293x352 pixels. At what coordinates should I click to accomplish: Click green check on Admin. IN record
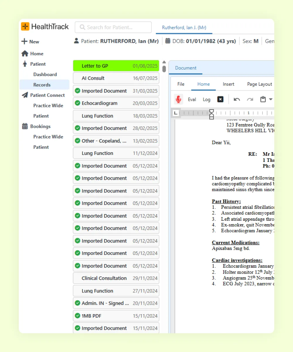77,303
